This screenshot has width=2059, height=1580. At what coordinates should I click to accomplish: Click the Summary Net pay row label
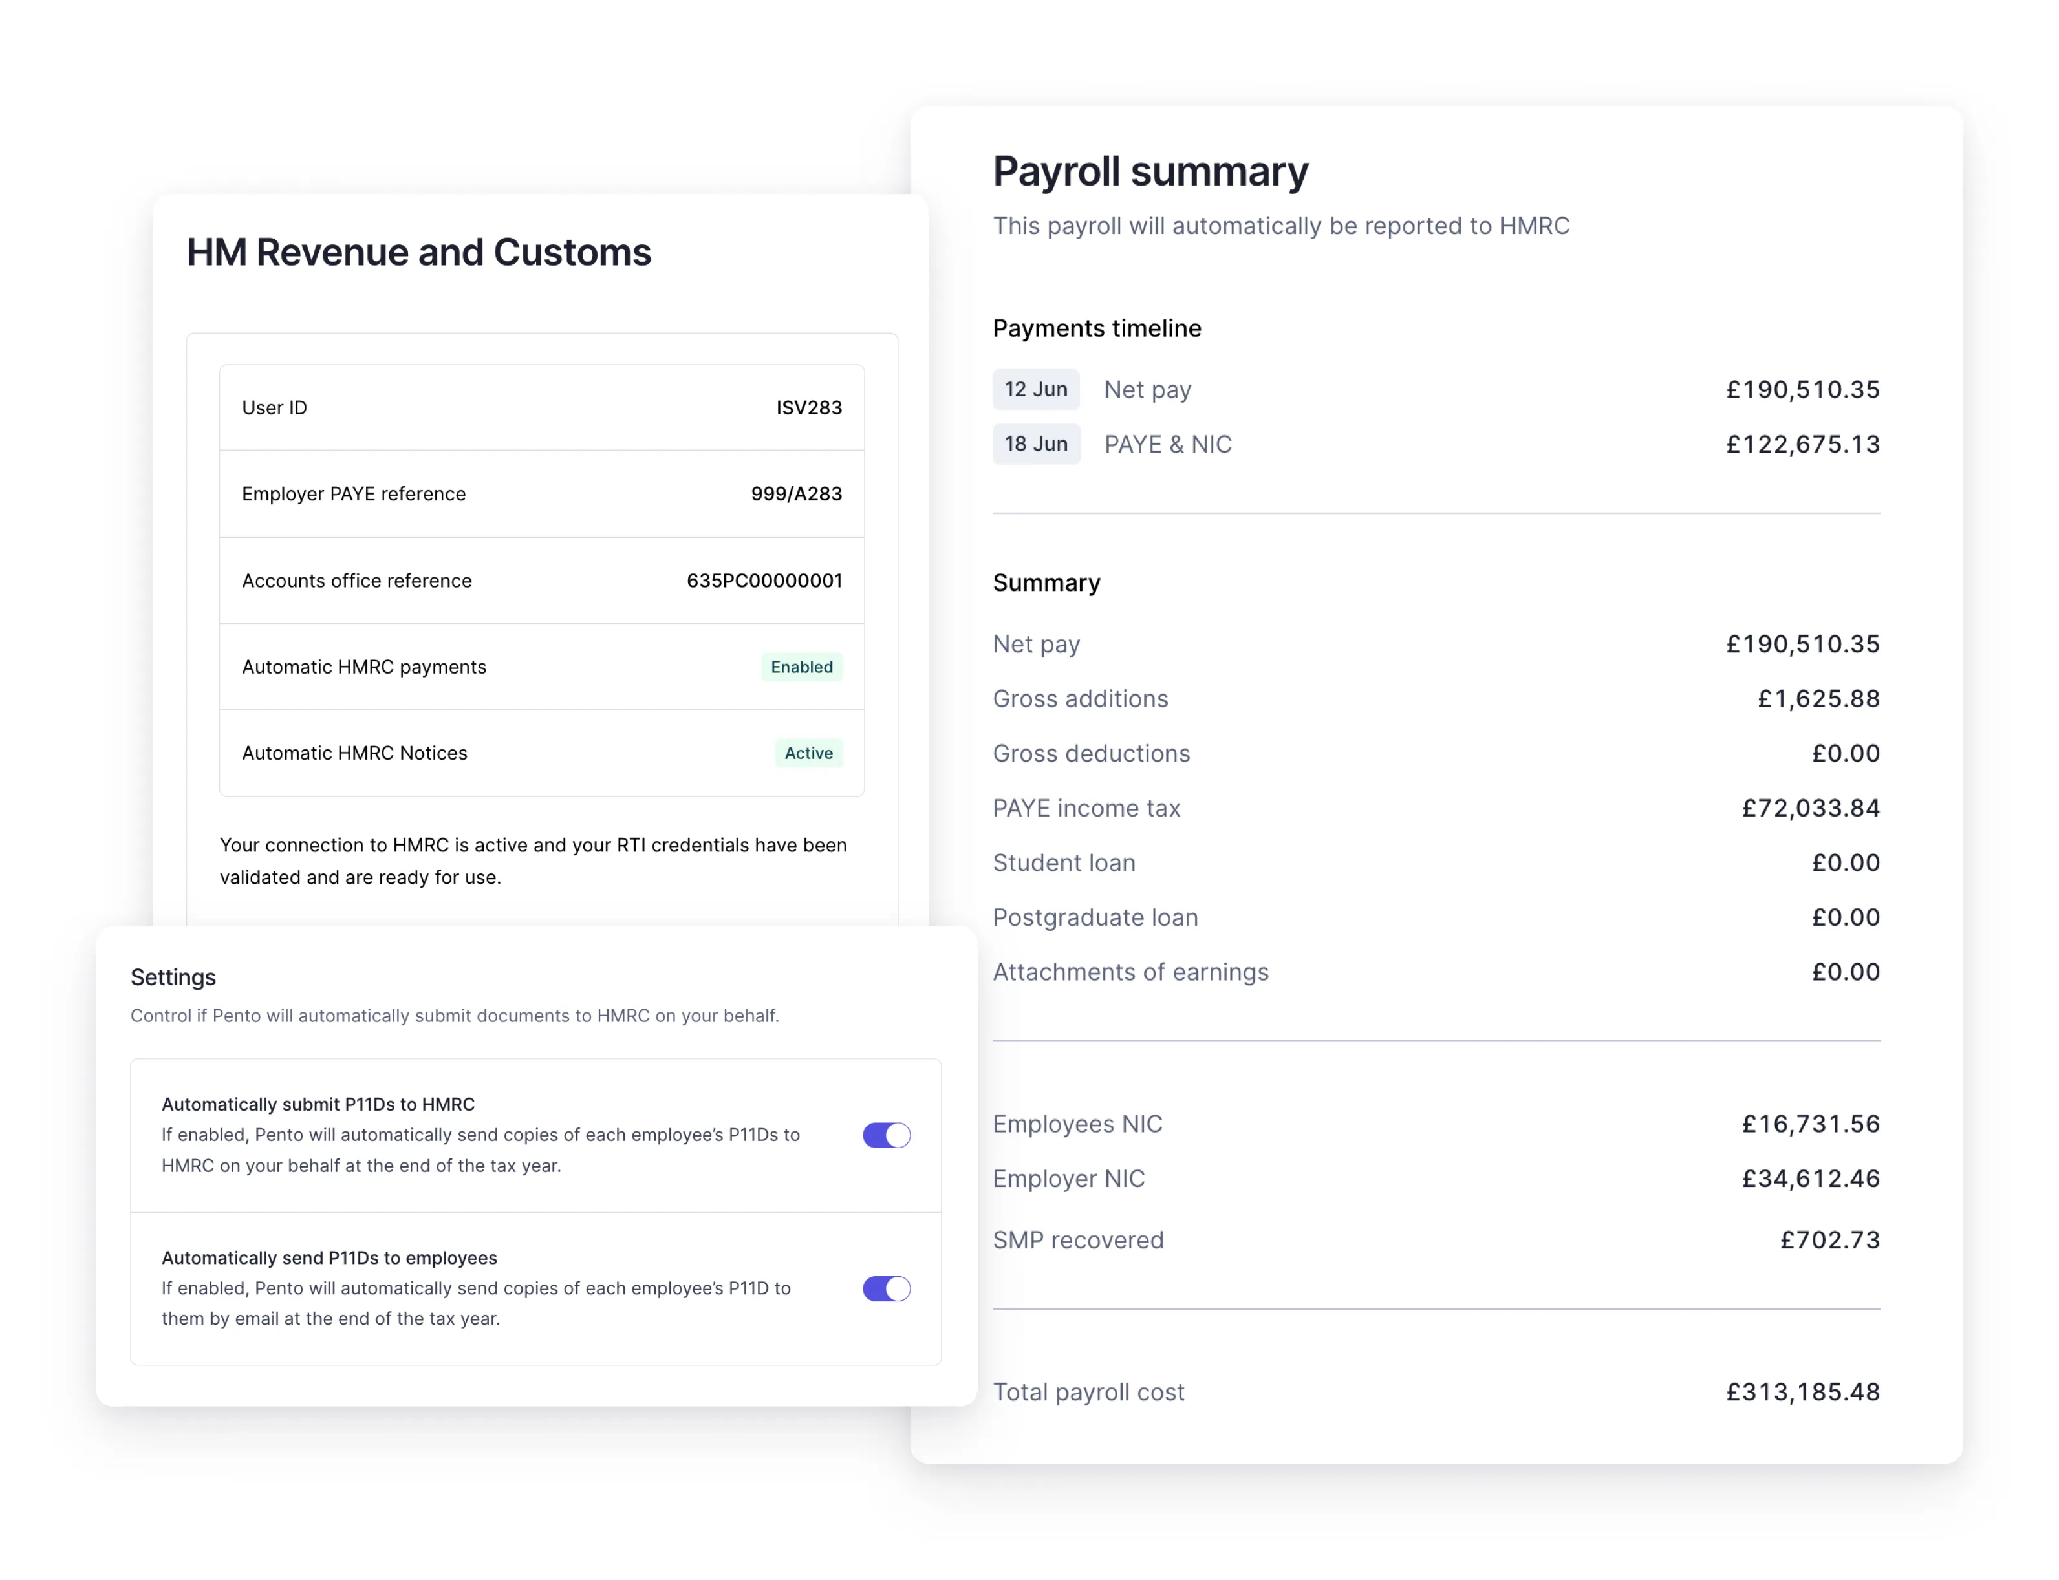tap(1035, 645)
